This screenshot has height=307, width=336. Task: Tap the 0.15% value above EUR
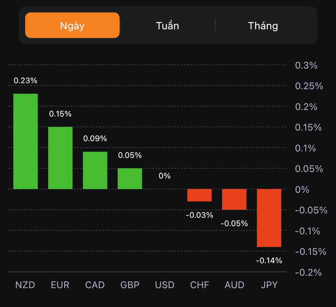pos(60,114)
